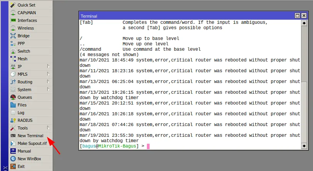Screen dimensions: 313x171
Task: Click the MPLS disc icon
Action: pyautogui.click(x=13, y=74)
